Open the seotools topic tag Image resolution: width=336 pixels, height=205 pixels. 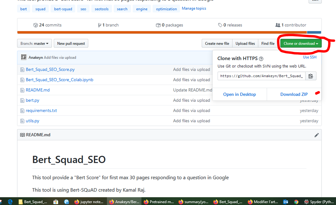[x=102, y=9]
